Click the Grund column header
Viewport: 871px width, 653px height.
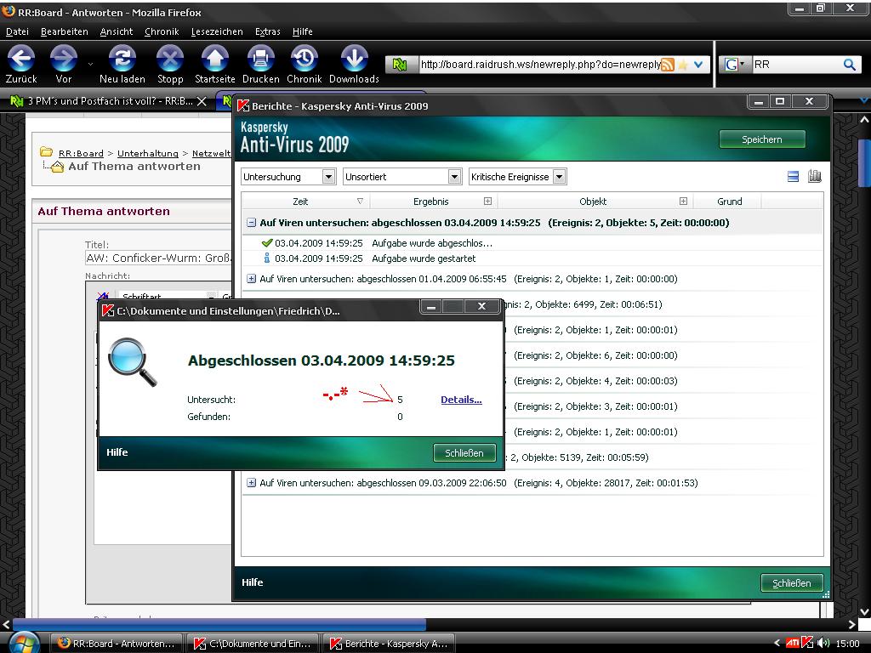point(729,201)
